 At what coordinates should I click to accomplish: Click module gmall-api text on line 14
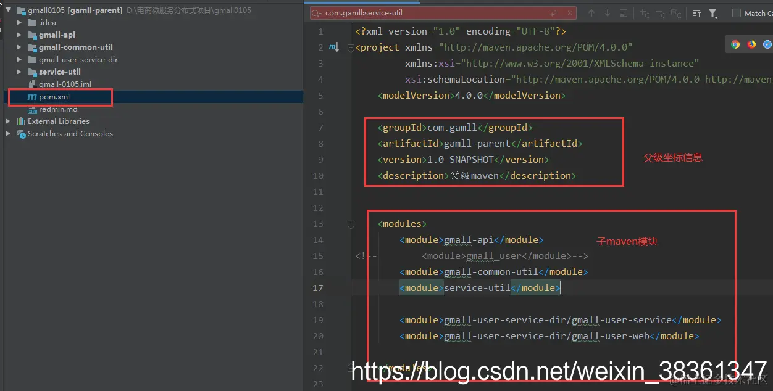click(469, 240)
